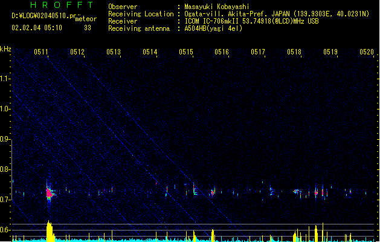Click the meteor label

click(86, 19)
